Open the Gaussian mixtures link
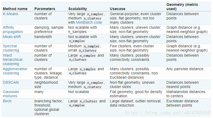This screenshot has width=213, height=118. point(11,94)
